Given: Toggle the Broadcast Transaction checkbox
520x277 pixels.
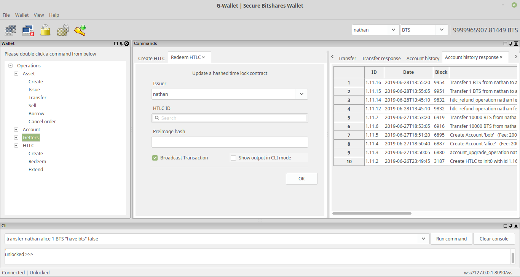Looking at the screenshot, I should (155, 158).
